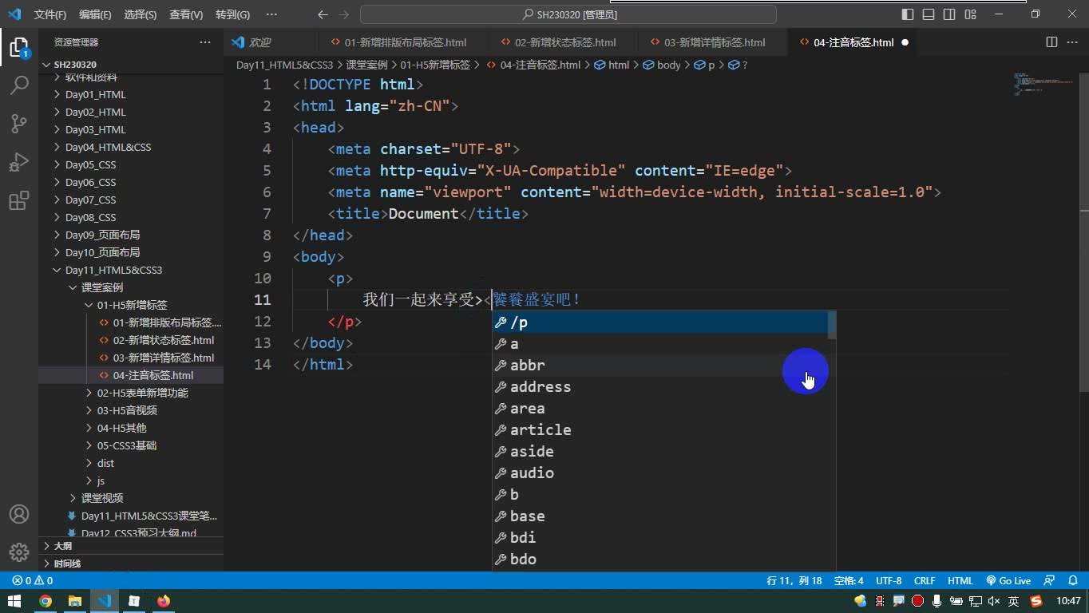Open the Extensions view
The height and width of the screenshot is (613, 1089).
pyautogui.click(x=19, y=200)
